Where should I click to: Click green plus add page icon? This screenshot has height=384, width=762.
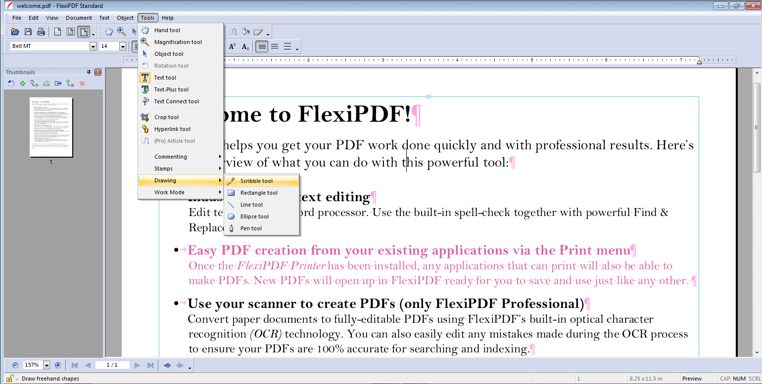(x=23, y=84)
